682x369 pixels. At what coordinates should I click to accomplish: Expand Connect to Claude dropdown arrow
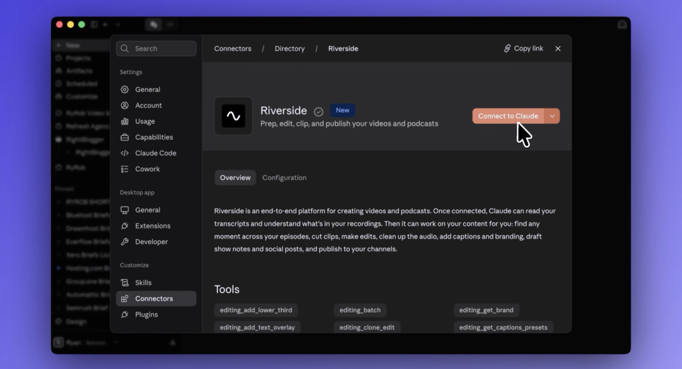click(552, 116)
